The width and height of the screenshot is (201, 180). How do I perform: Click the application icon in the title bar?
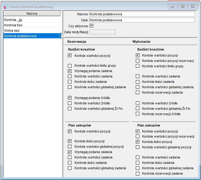click(6, 7)
